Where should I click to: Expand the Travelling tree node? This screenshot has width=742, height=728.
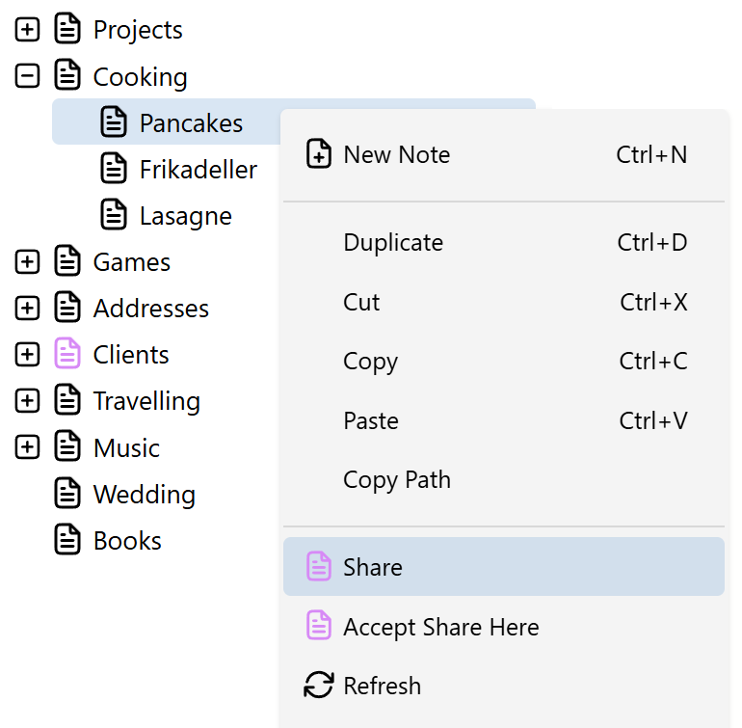[27, 401]
